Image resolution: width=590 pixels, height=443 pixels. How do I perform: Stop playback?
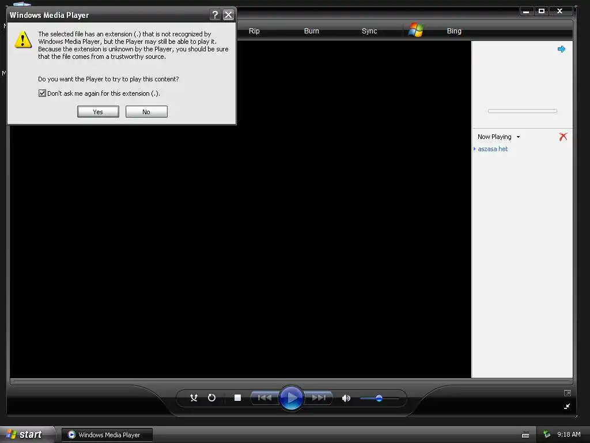click(x=237, y=398)
